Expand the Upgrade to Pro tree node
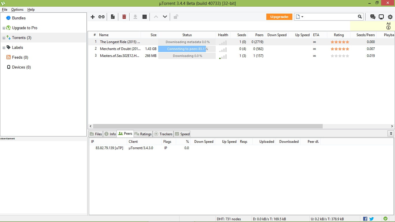This screenshot has width=395, height=222. pos(4,28)
